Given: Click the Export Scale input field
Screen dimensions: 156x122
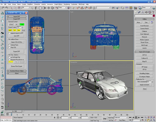Looking at the screenshot, I should tap(19, 27).
